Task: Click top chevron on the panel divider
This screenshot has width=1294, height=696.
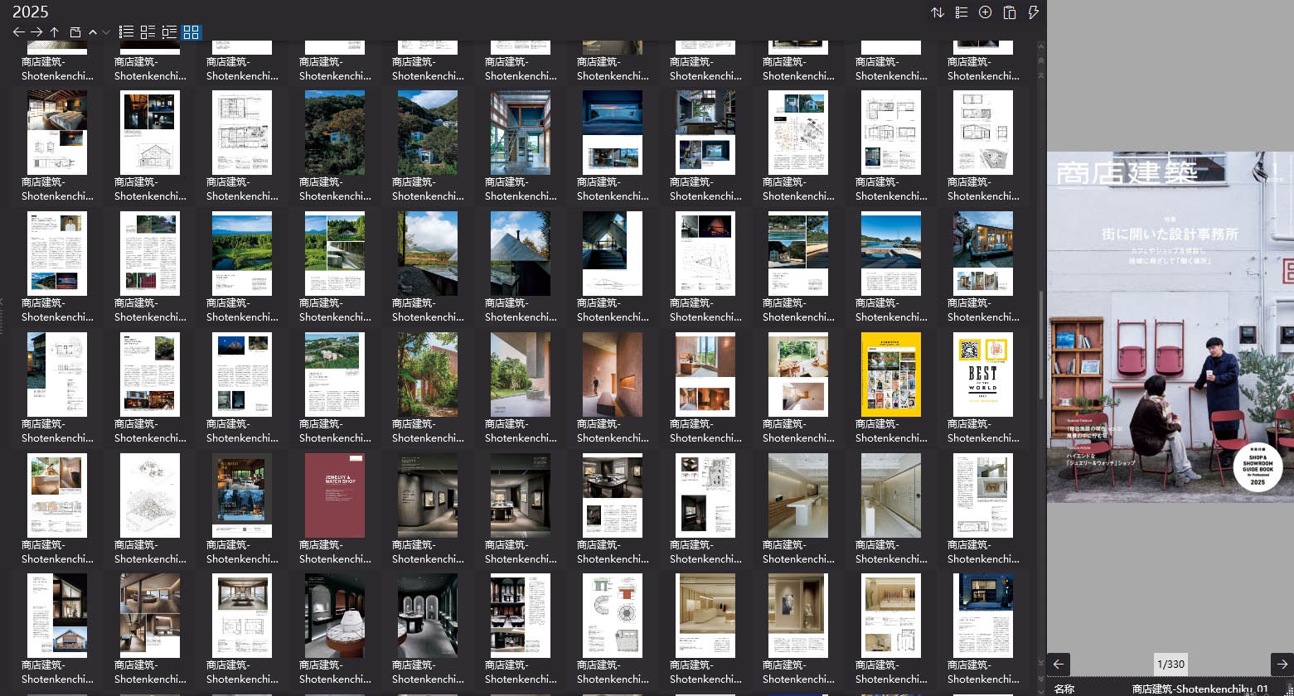Action: tap(1041, 47)
